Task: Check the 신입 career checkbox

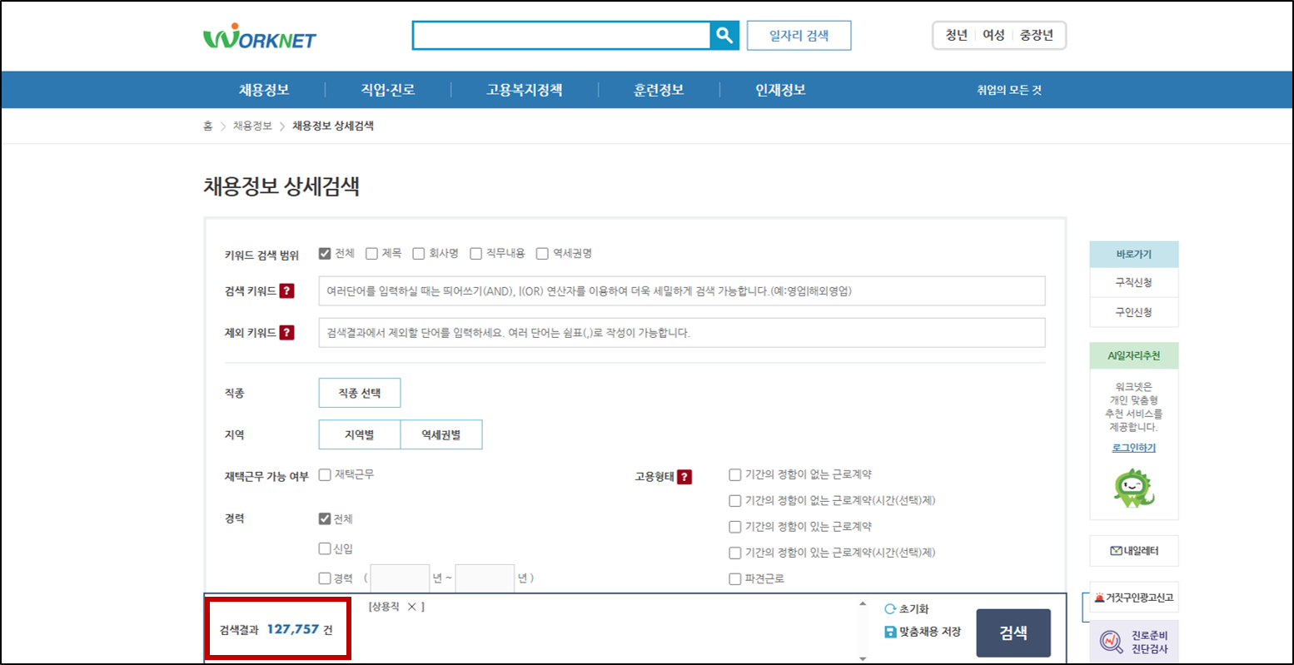Action: [324, 548]
